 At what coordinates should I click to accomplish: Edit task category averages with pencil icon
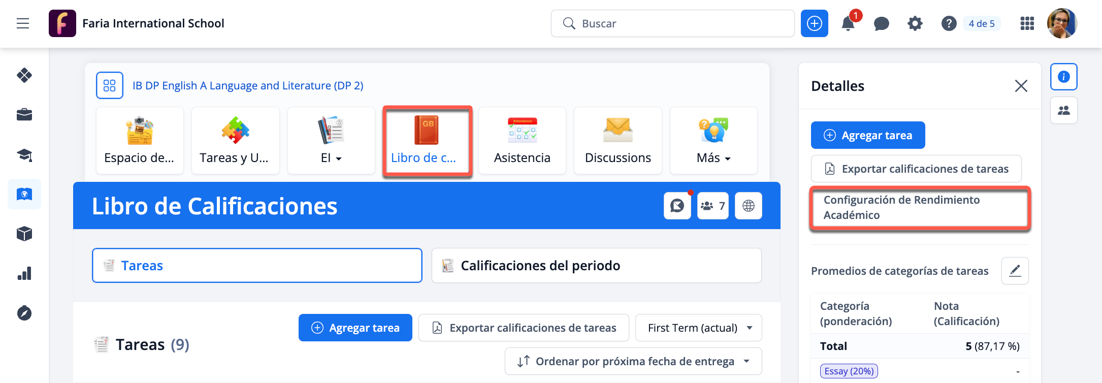1015,271
